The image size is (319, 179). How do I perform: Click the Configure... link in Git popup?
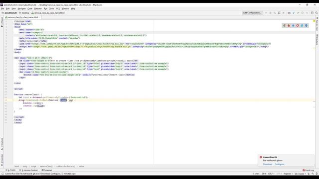click(x=280, y=164)
